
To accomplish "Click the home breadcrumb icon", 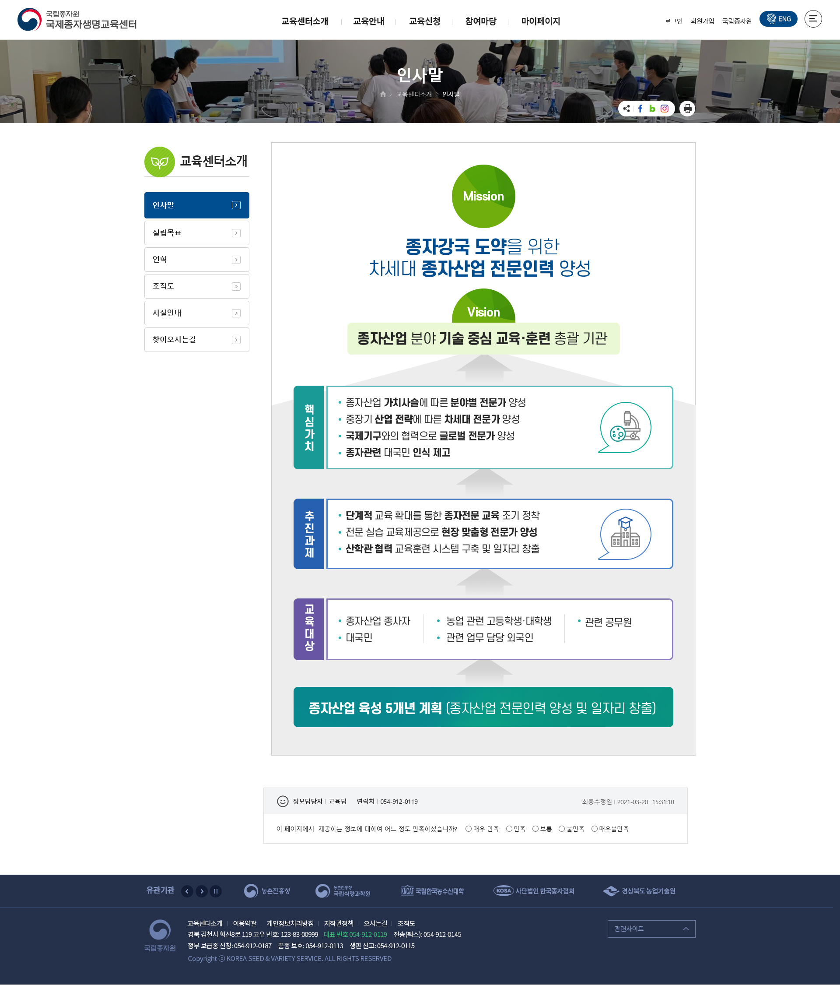I will tap(383, 94).
